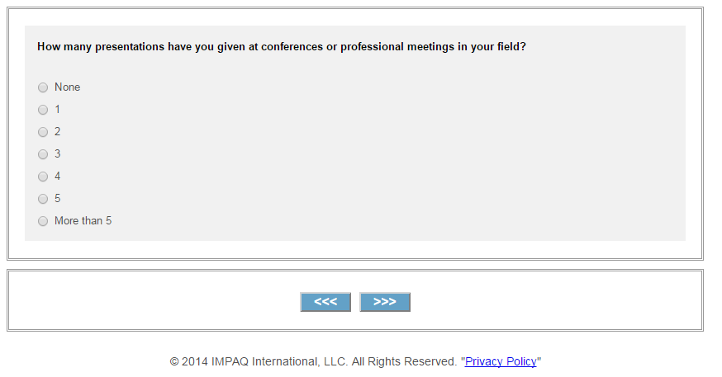
Task: Click the answer label text "5"
Action: click(58, 198)
